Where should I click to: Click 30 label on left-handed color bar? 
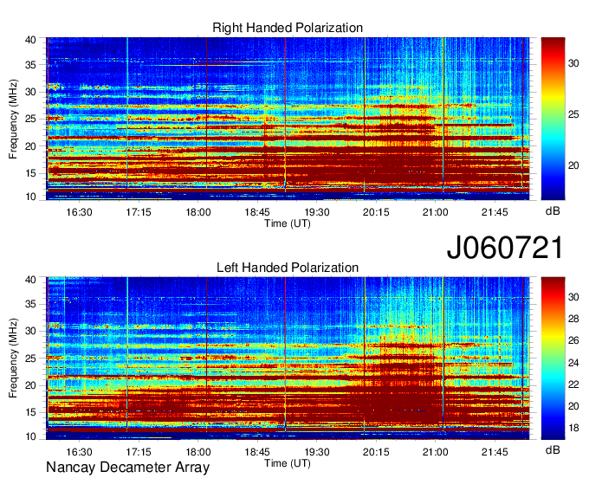pos(573,297)
